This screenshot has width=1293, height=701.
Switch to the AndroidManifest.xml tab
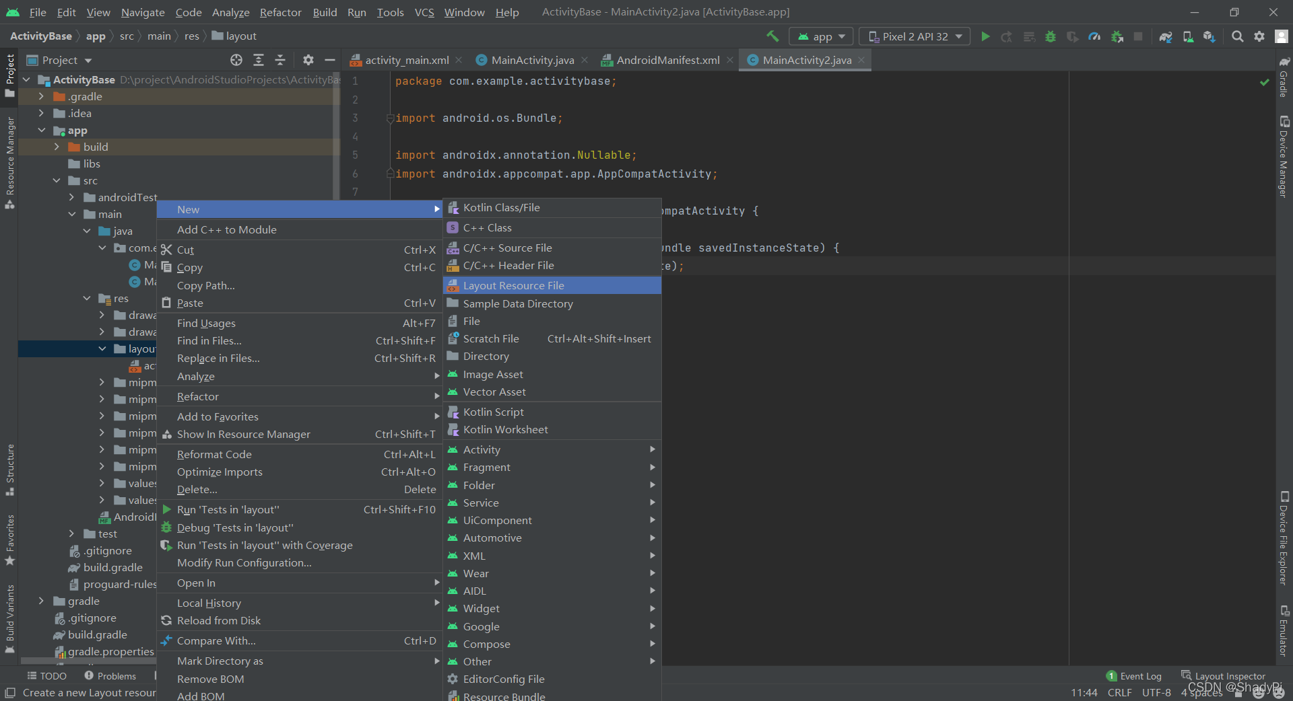pos(668,60)
